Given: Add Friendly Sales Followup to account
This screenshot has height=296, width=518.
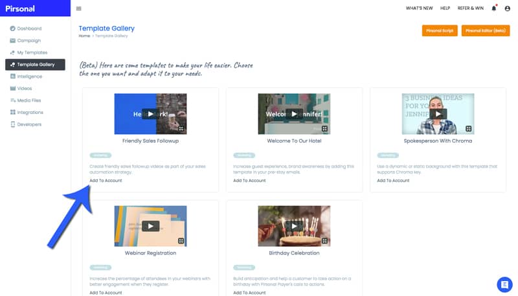Looking at the screenshot, I should (x=106, y=180).
